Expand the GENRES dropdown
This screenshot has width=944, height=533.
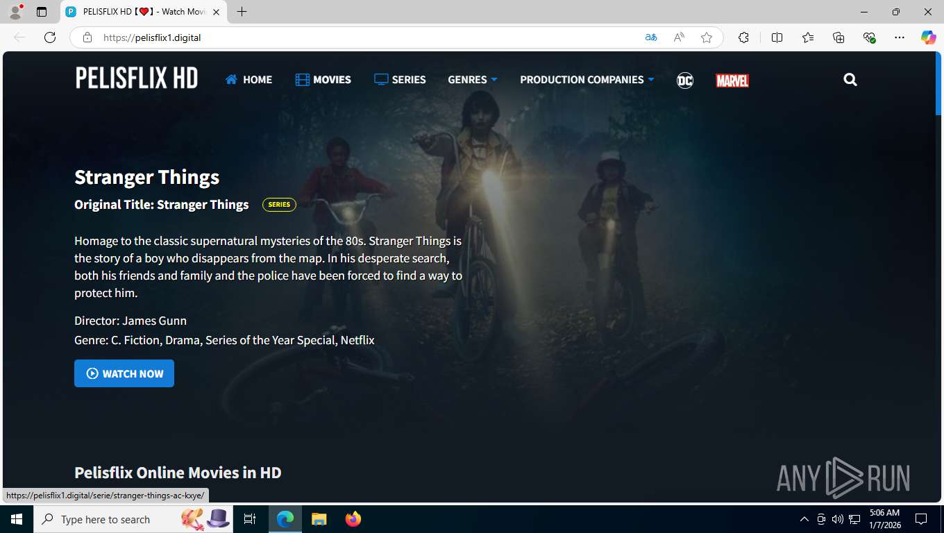tap(473, 80)
